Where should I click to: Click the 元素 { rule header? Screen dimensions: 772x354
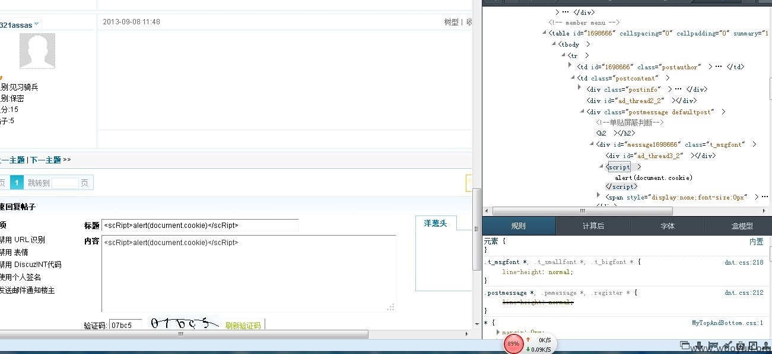[x=495, y=242]
